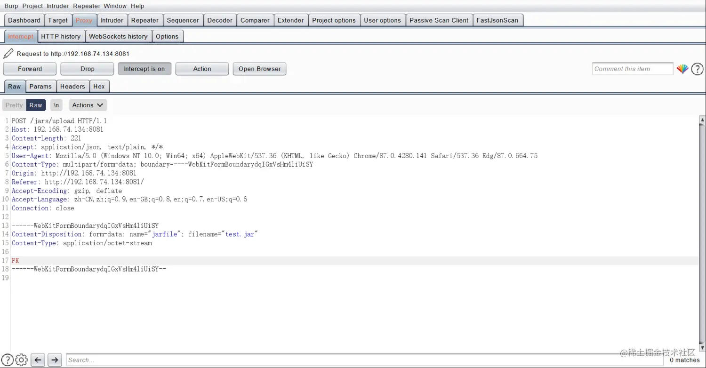
Task: Switch to the Decoder tab
Action: coord(220,20)
